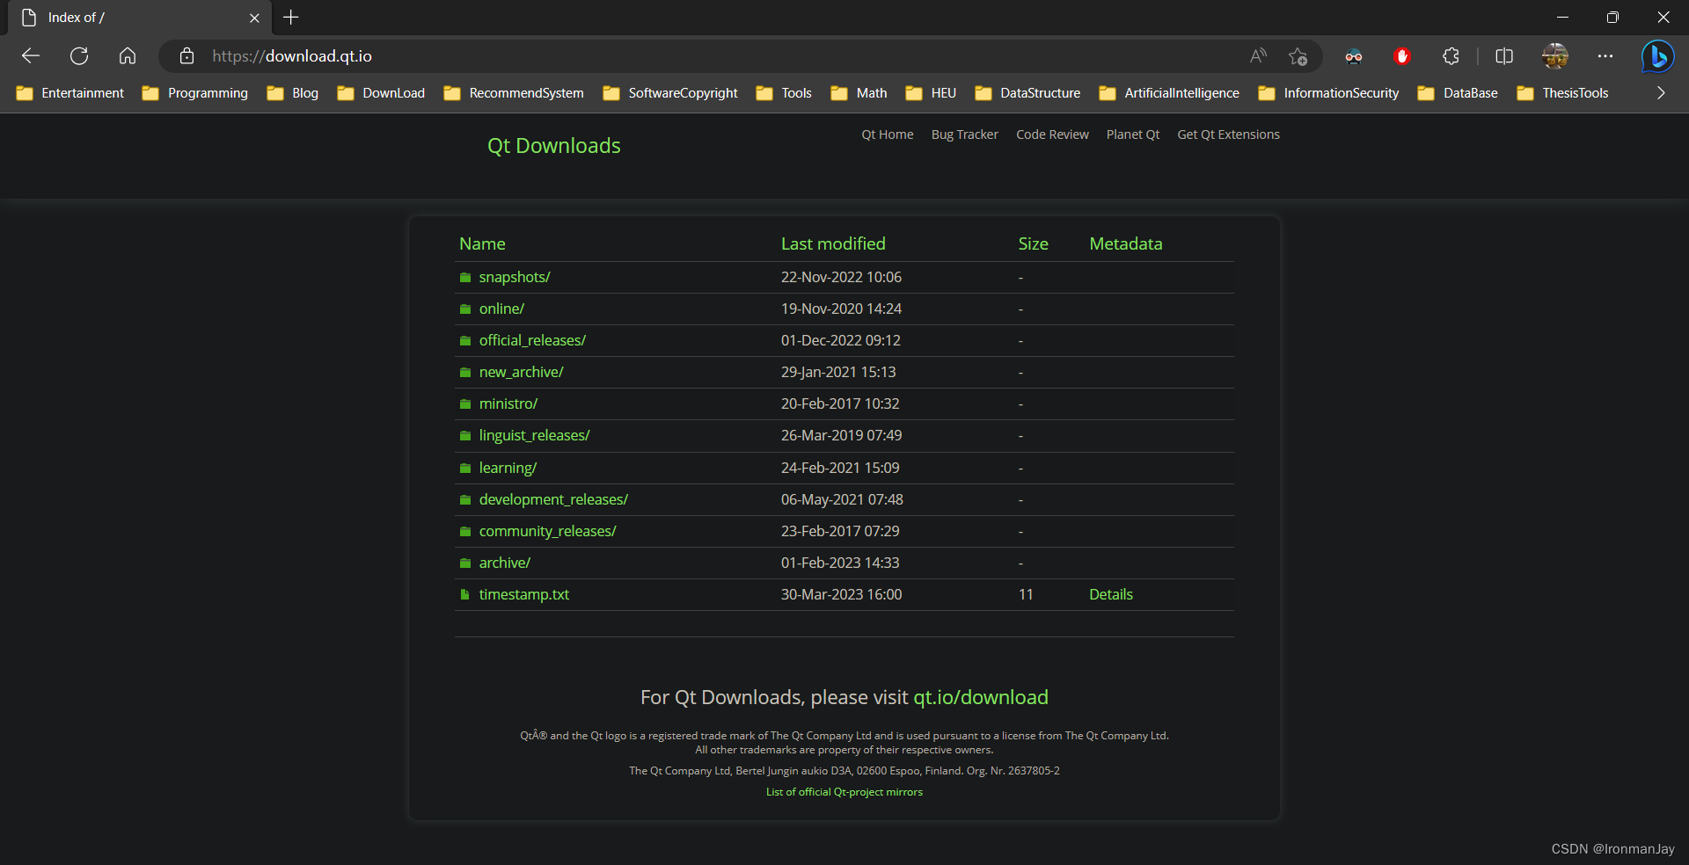The width and height of the screenshot is (1689, 865).
Task: Open the community_releases/ directory
Action: [547, 531]
